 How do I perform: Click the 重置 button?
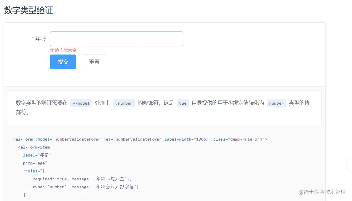pos(94,62)
